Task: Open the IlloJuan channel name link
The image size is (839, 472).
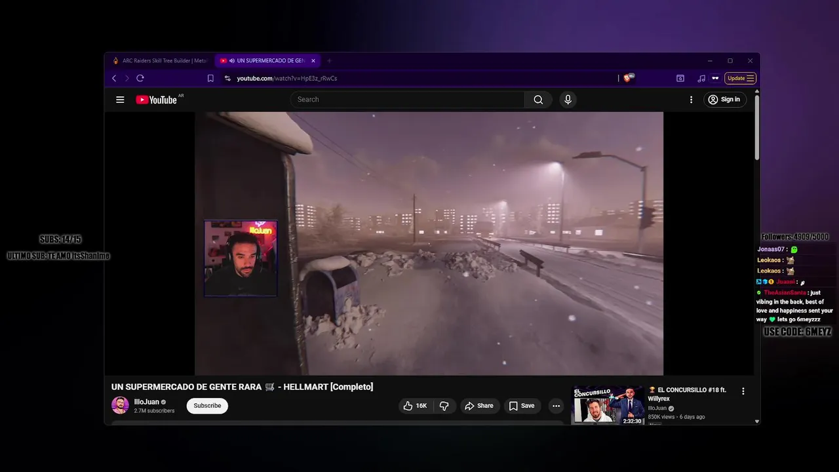Action: coord(147,402)
